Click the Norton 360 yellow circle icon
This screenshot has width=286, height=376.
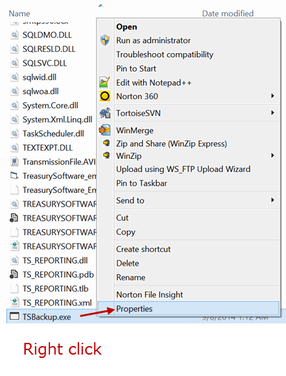[x=105, y=96]
